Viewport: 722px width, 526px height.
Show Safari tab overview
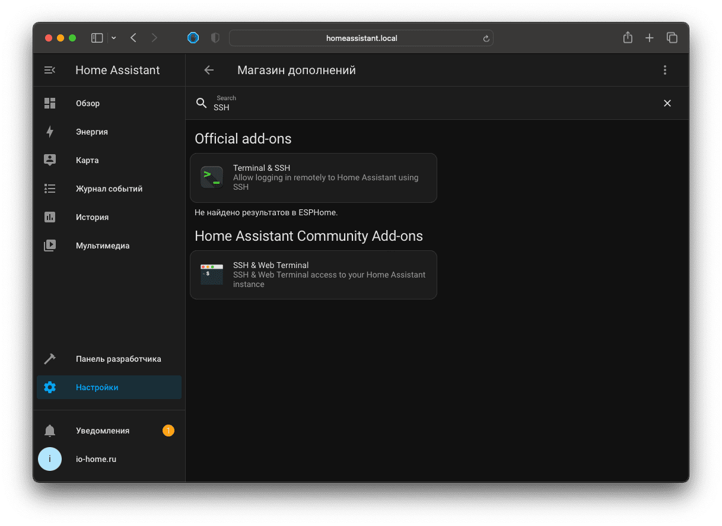[672, 38]
